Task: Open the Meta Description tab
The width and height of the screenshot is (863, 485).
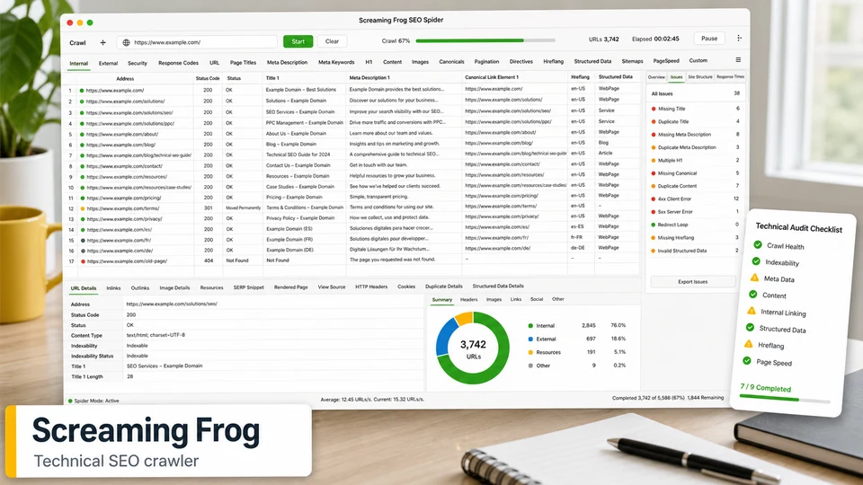Action: tap(288, 62)
